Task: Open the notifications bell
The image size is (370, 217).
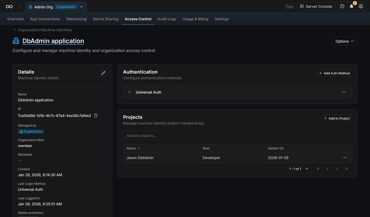Action: (352, 6)
